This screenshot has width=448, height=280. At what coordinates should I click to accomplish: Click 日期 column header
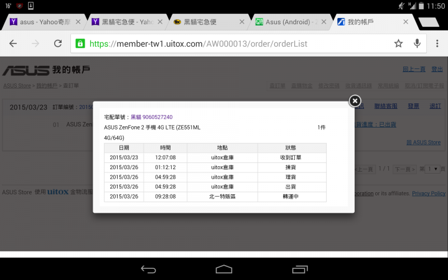[x=124, y=147]
